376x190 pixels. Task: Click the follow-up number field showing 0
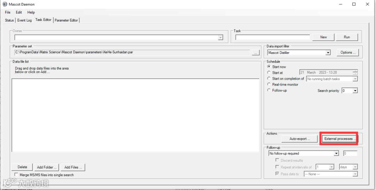click(350, 153)
